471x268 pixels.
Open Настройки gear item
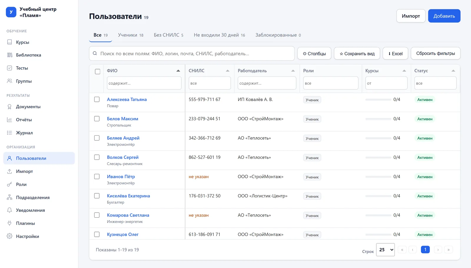tap(39, 236)
